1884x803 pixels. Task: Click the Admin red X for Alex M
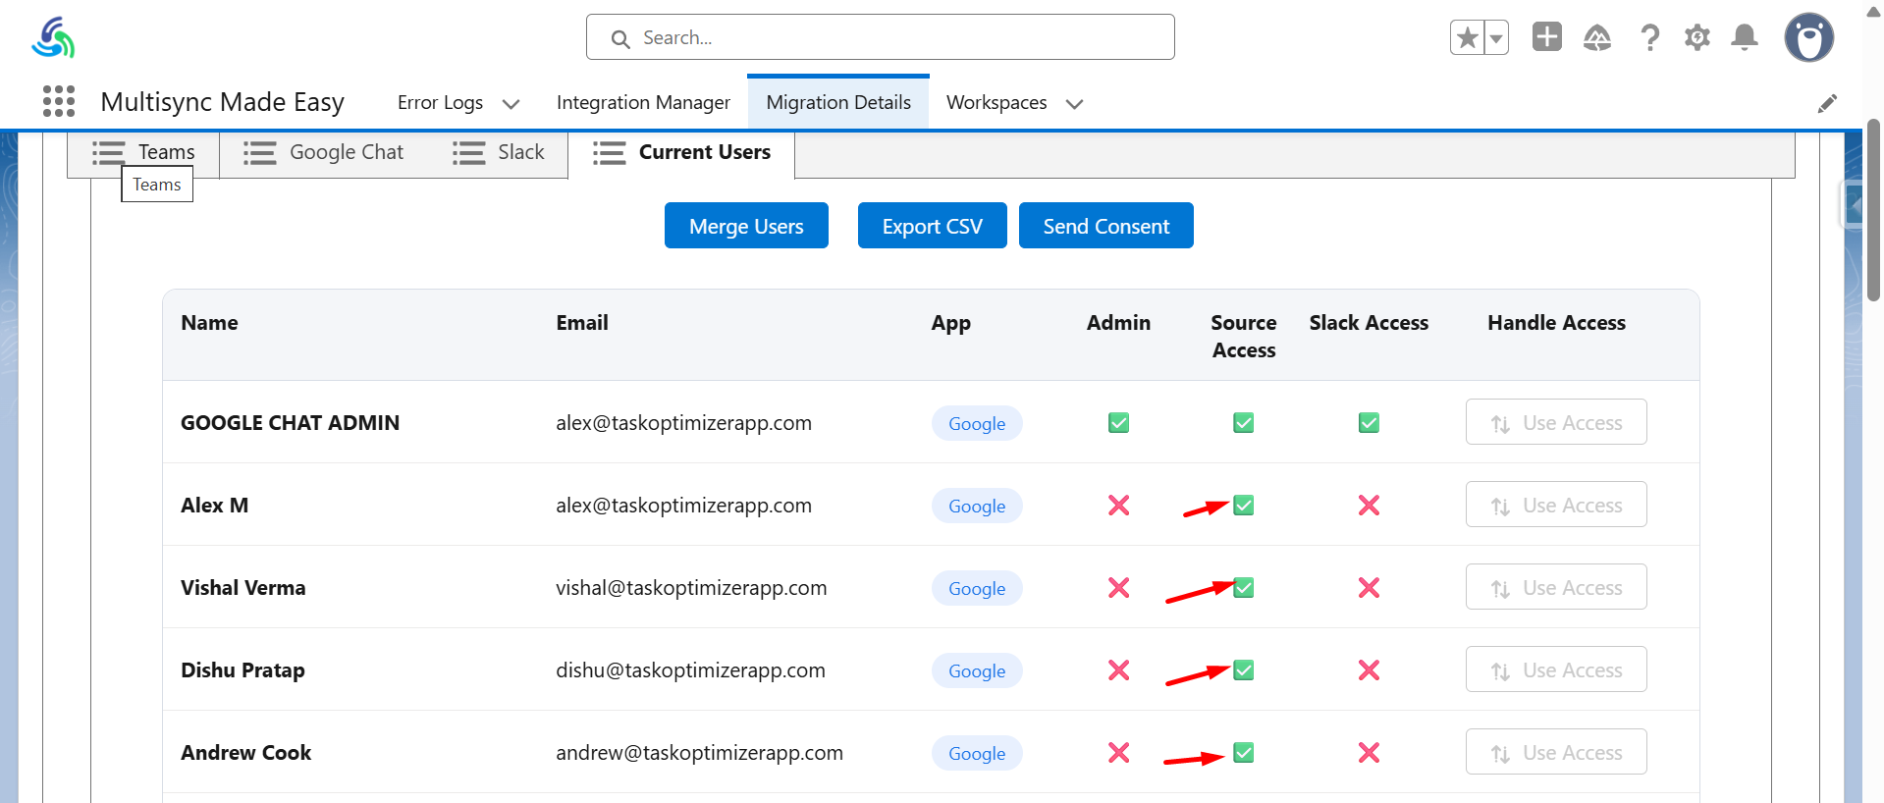tap(1118, 506)
